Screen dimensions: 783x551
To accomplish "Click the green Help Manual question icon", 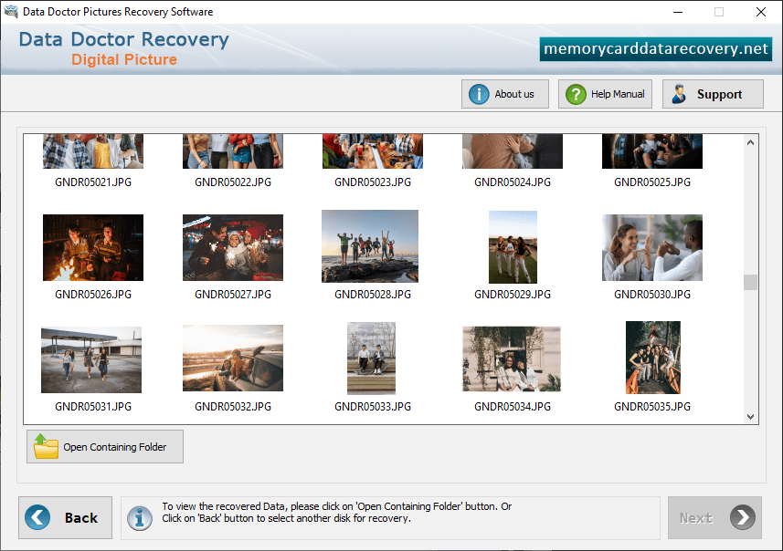I will click(576, 94).
